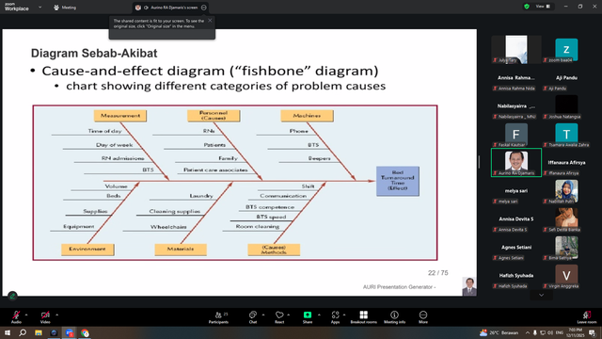The image size is (602, 339).
Task: Select Aurino RA Djamaris's screen tab
Action: (170, 8)
